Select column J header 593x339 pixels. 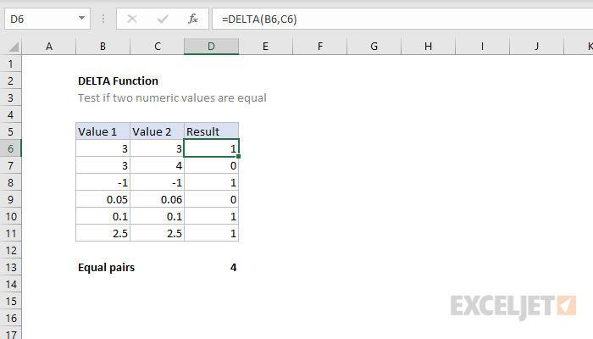pos(536,47)
